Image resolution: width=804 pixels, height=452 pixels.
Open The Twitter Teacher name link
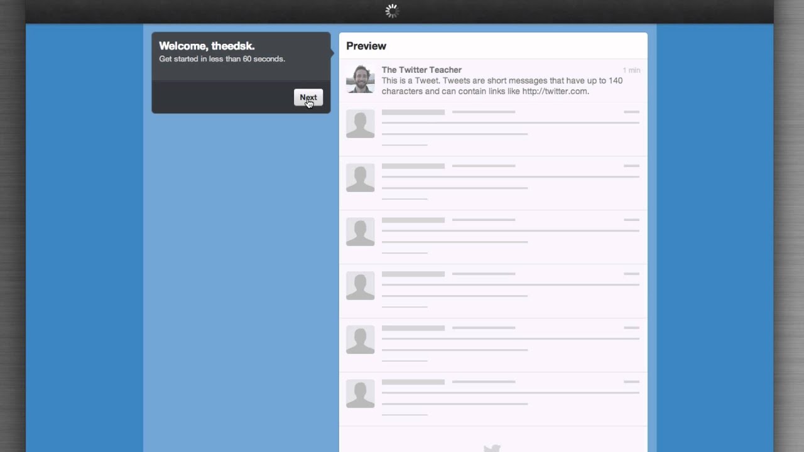(421, 70)
